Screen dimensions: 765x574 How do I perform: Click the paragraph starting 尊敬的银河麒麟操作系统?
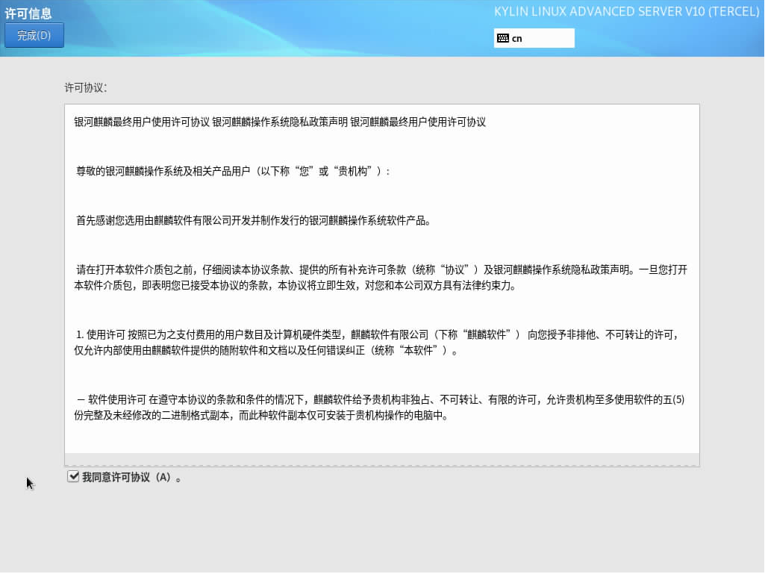pos(233,172)
